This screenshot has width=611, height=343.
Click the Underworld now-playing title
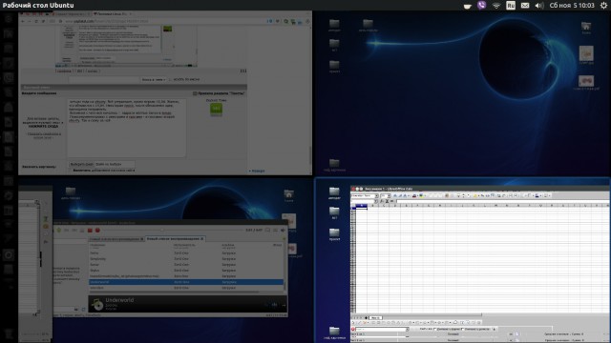[119, 300]
